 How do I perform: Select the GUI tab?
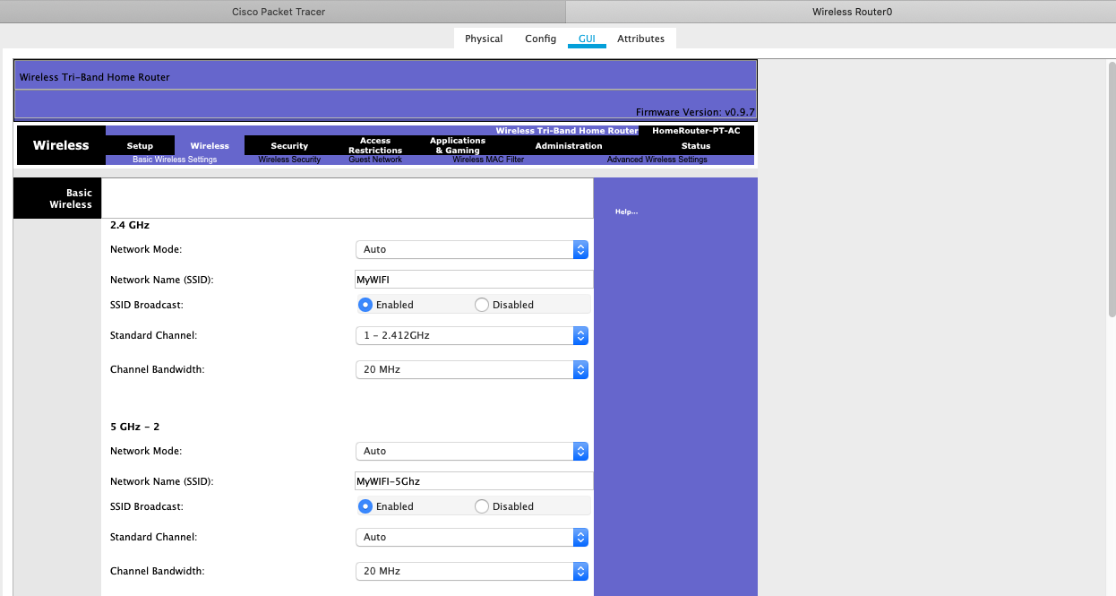point(587,39)
